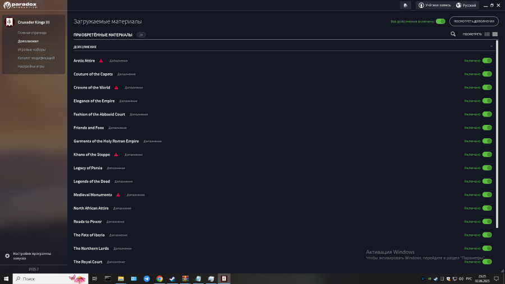This screenshot has width=505, height=284.
Task: Click the warning triangle beside Arctic Attire
Action: pos(101,60)
